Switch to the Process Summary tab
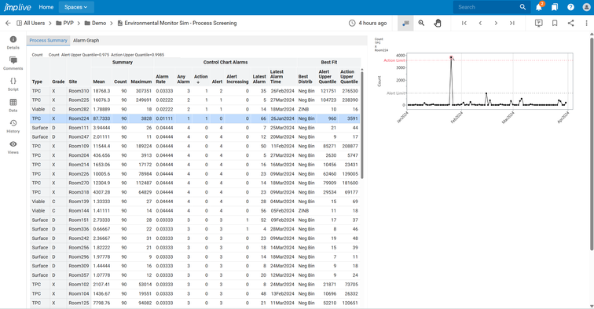 coord(48,41)
